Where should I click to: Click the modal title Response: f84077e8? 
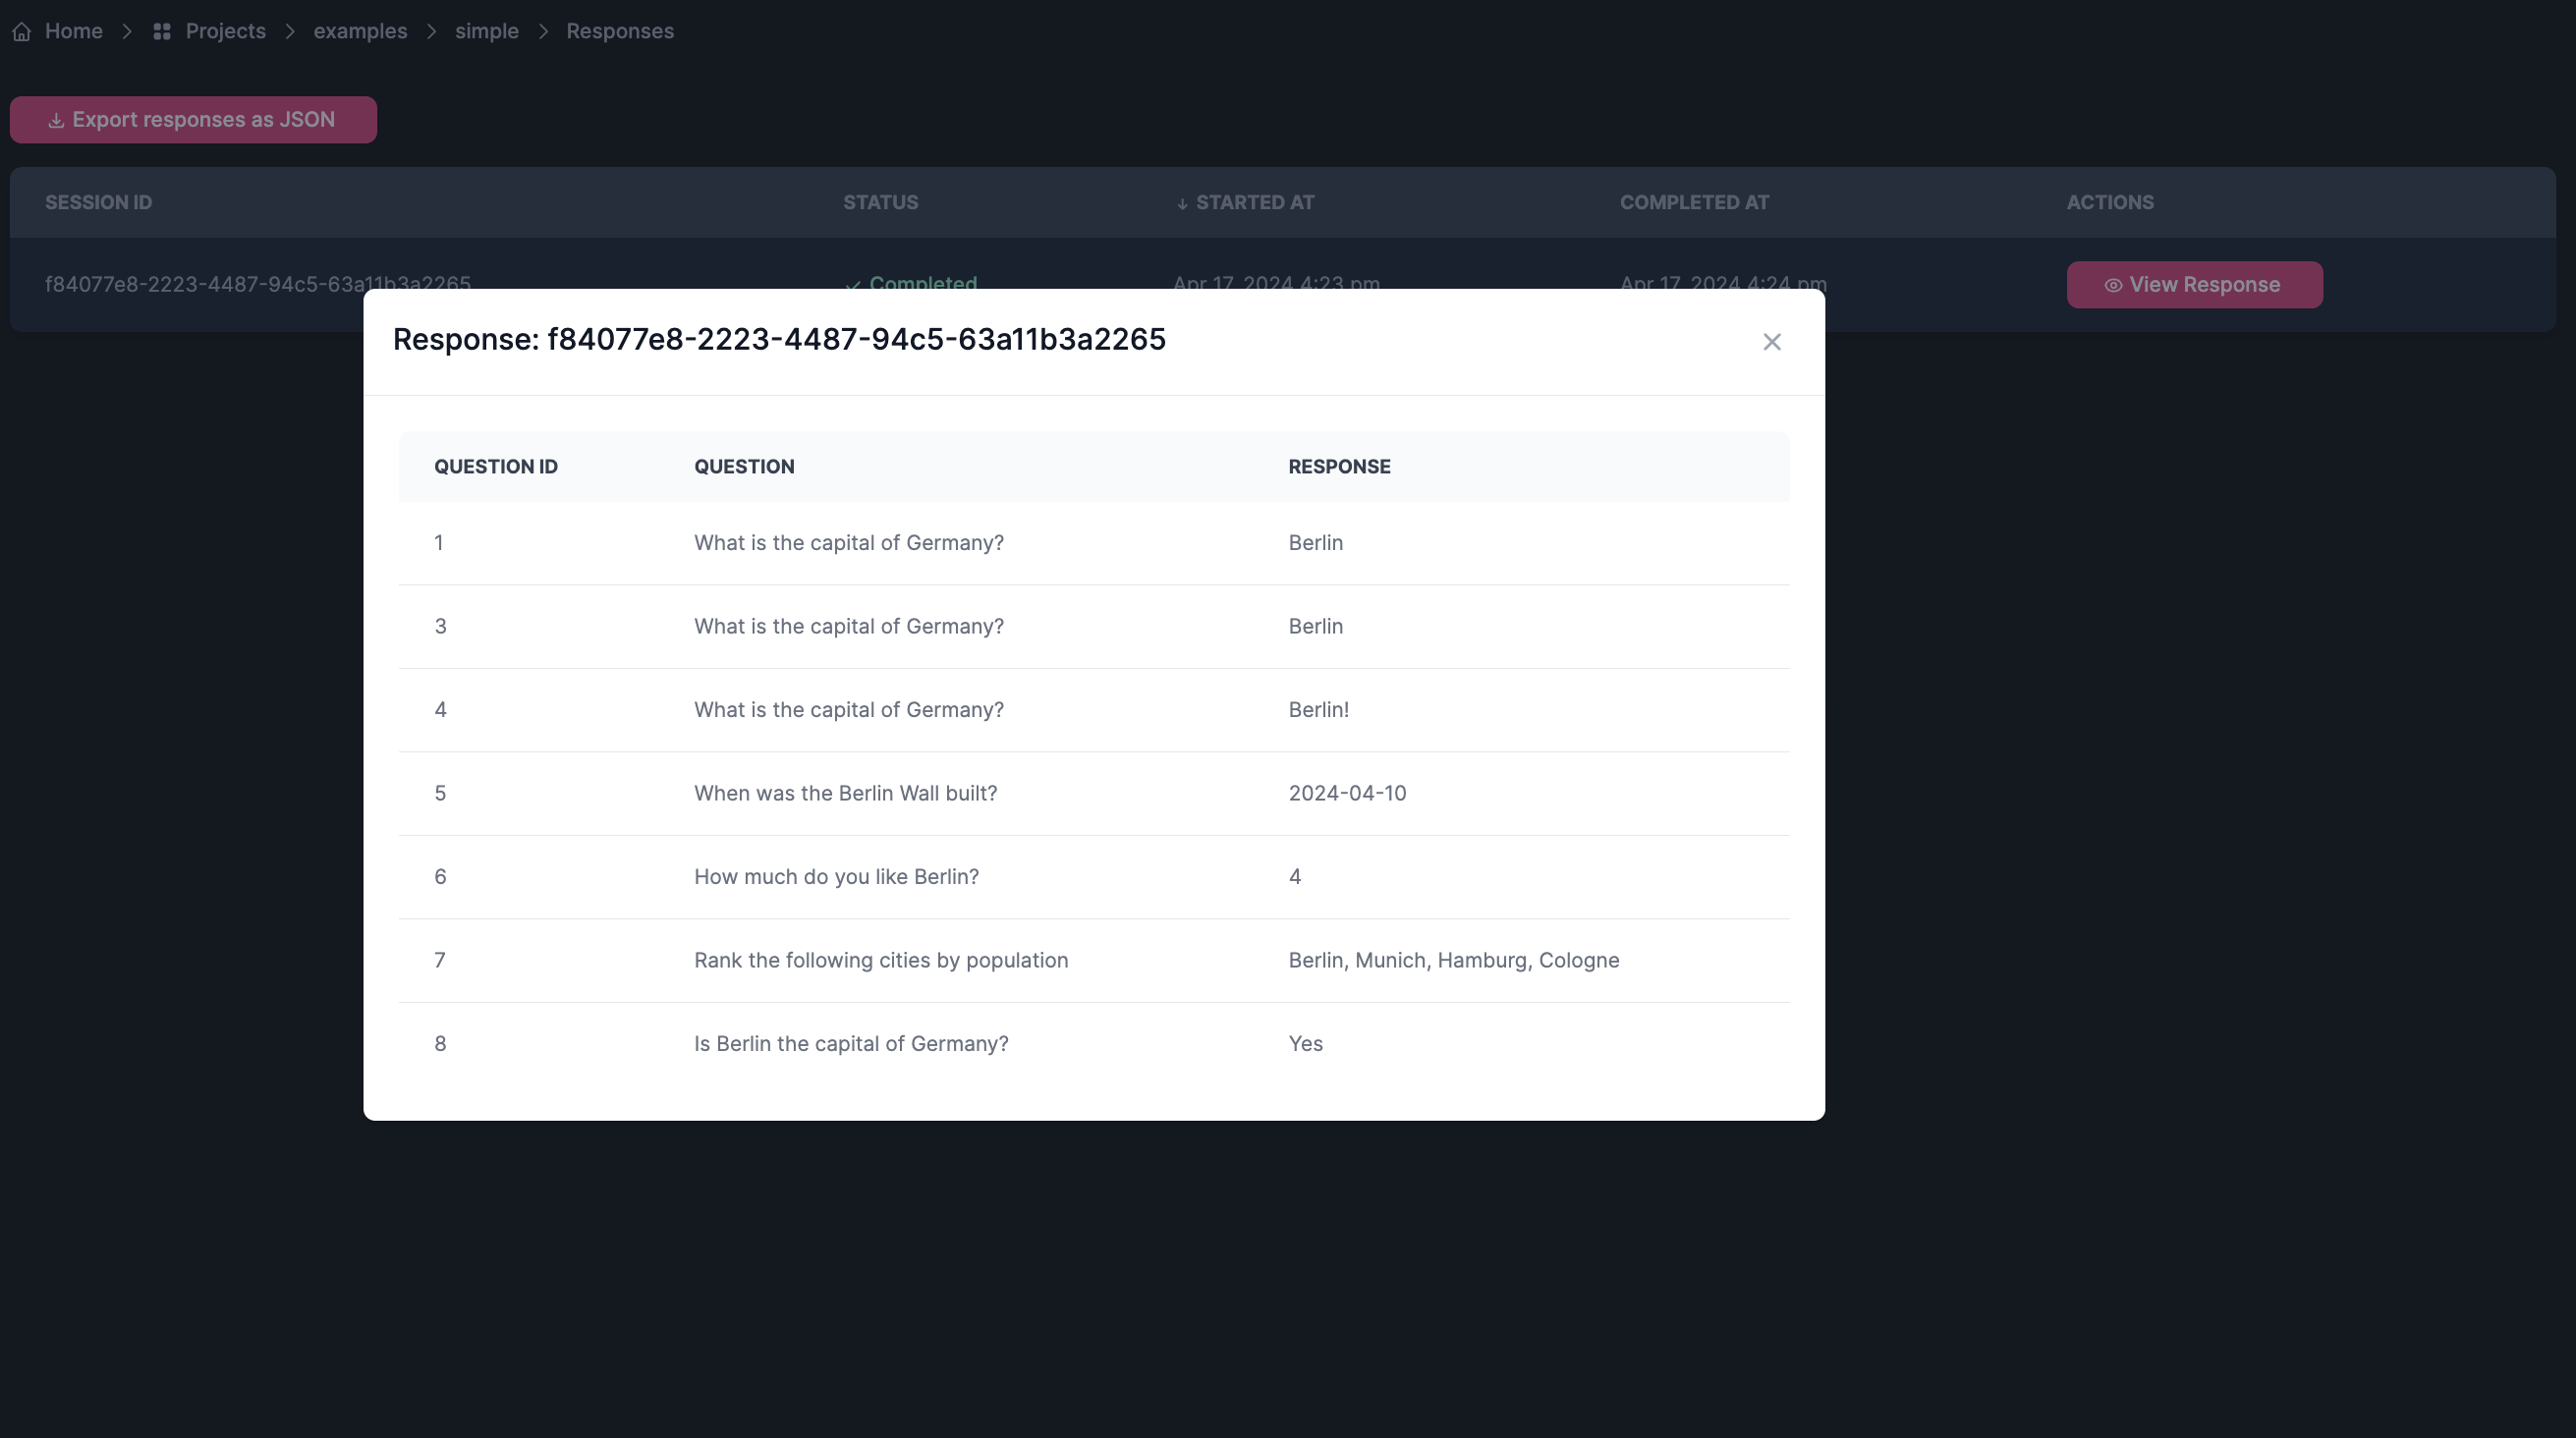779,340
